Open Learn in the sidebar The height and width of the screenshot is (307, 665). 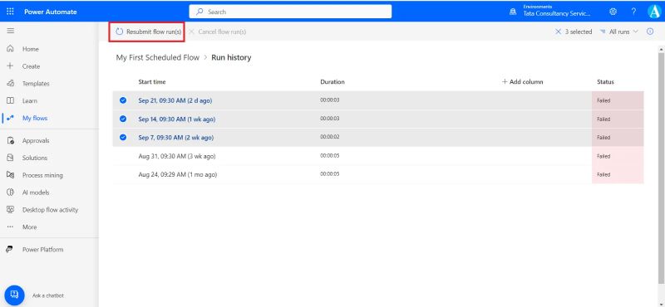tap(30, 100)
